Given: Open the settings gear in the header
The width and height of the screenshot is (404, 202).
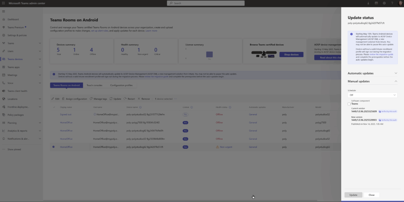Looking at the screenshot, I should pos(384,3).
